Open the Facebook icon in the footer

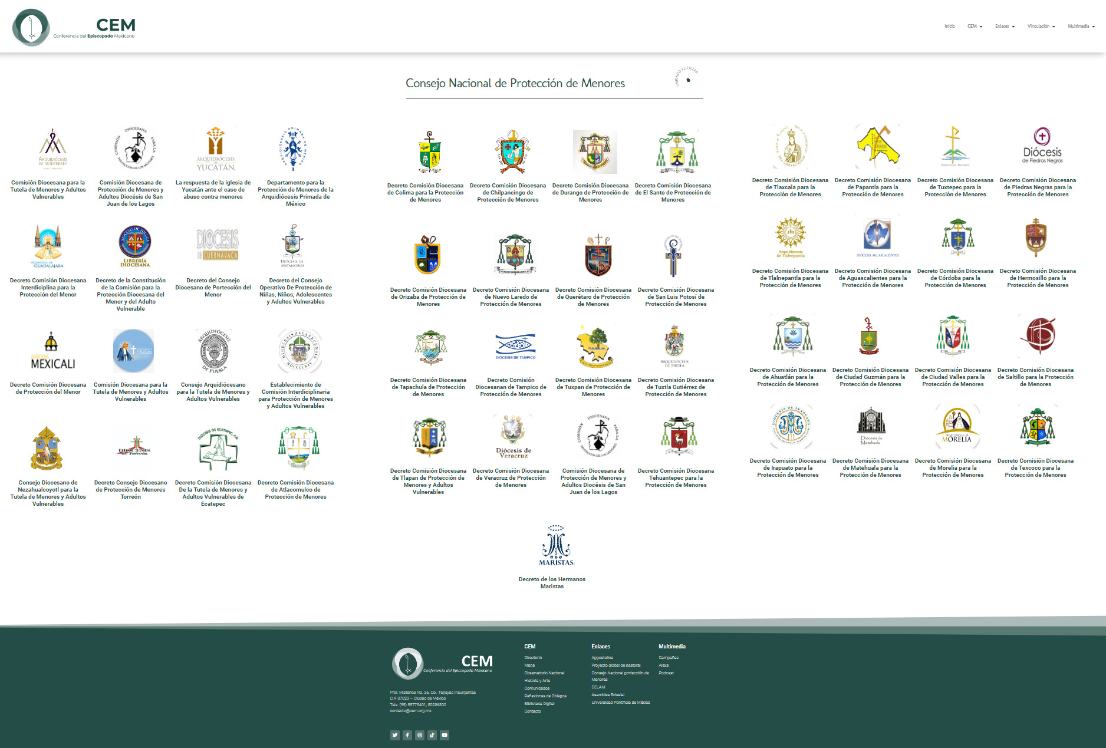[407, 735]
